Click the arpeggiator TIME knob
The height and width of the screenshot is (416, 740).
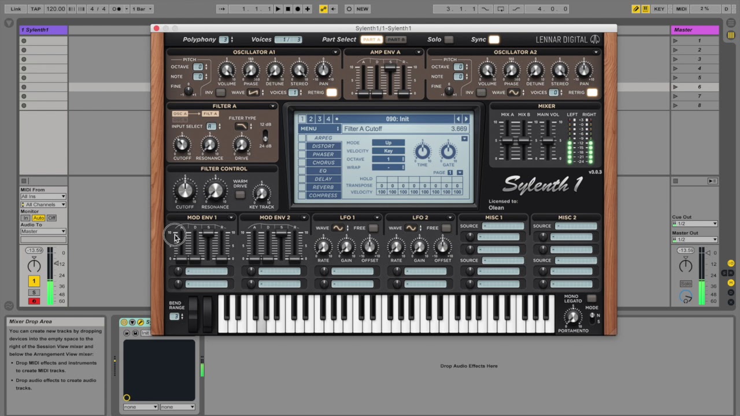[423, 151]
